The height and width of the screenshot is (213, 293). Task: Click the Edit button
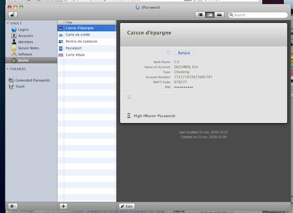(x=127, y=206)
